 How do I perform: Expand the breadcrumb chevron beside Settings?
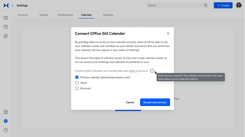click(x=12, y=5)
